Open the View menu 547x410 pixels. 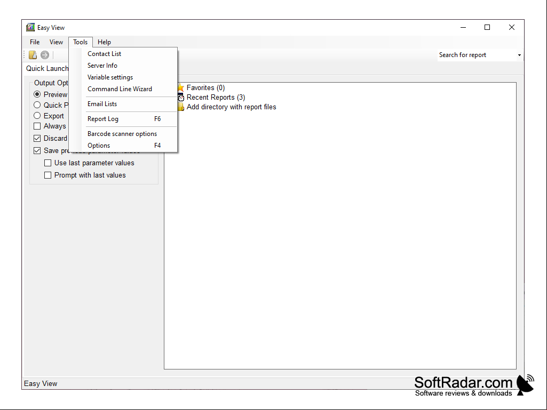point(56,42)
